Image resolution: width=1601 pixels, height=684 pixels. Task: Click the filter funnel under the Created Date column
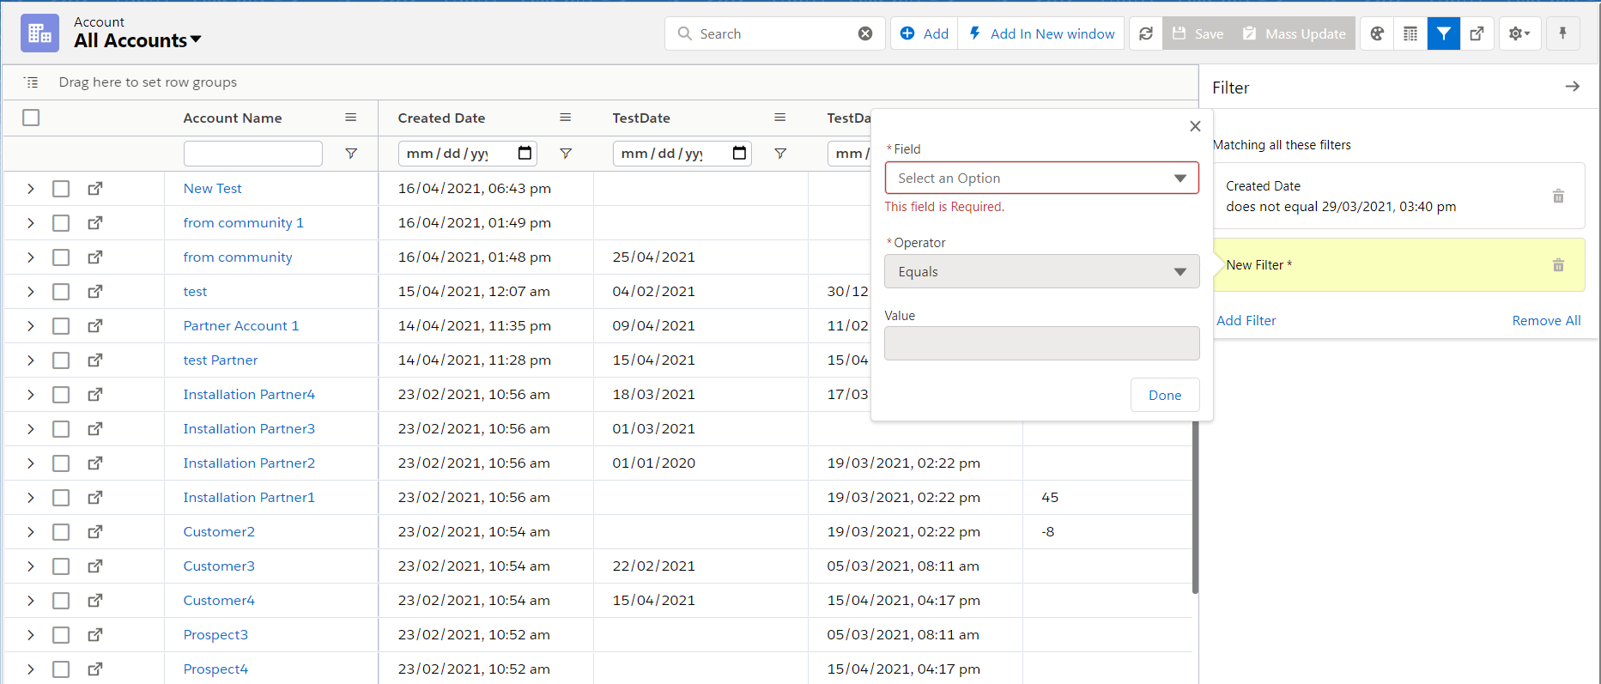566,154
